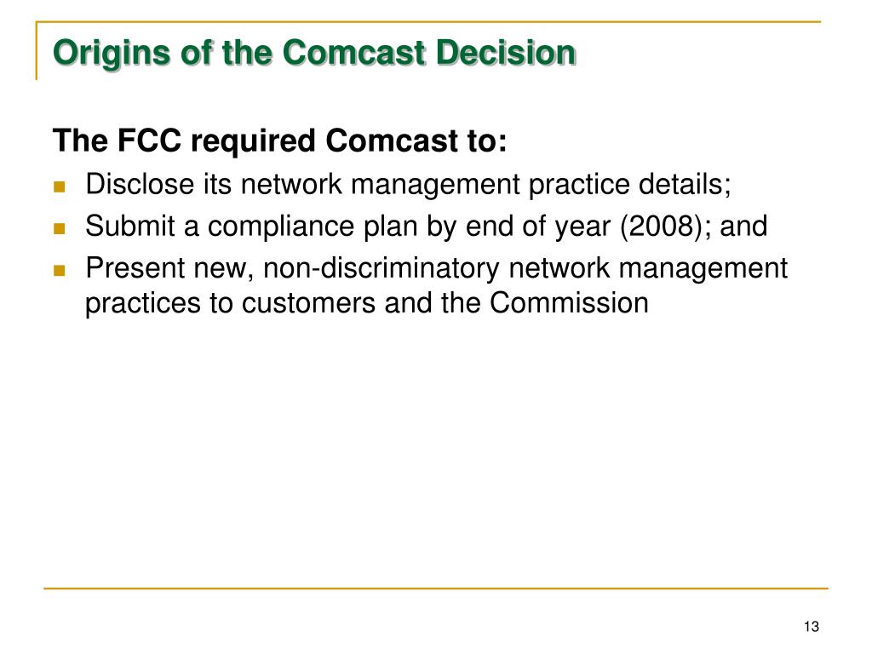872x654 pixels.
Task: Click the word 'FCC' in the bold heading
Action: coord(149,141)
